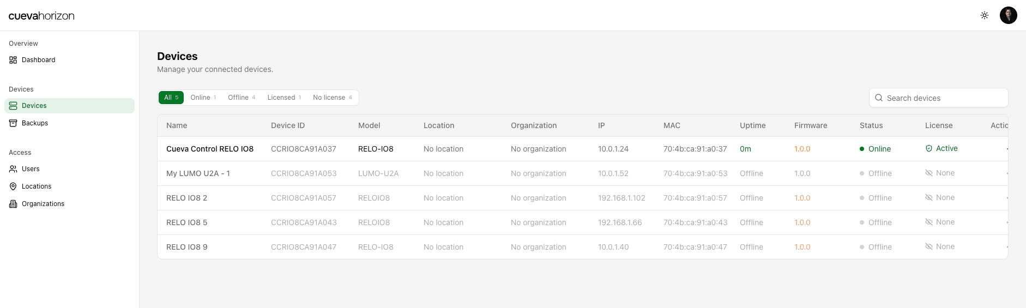Open the My LUMO U2A - 1 device
Viewport: 1026px width, 308px height.
click(198, 173)
